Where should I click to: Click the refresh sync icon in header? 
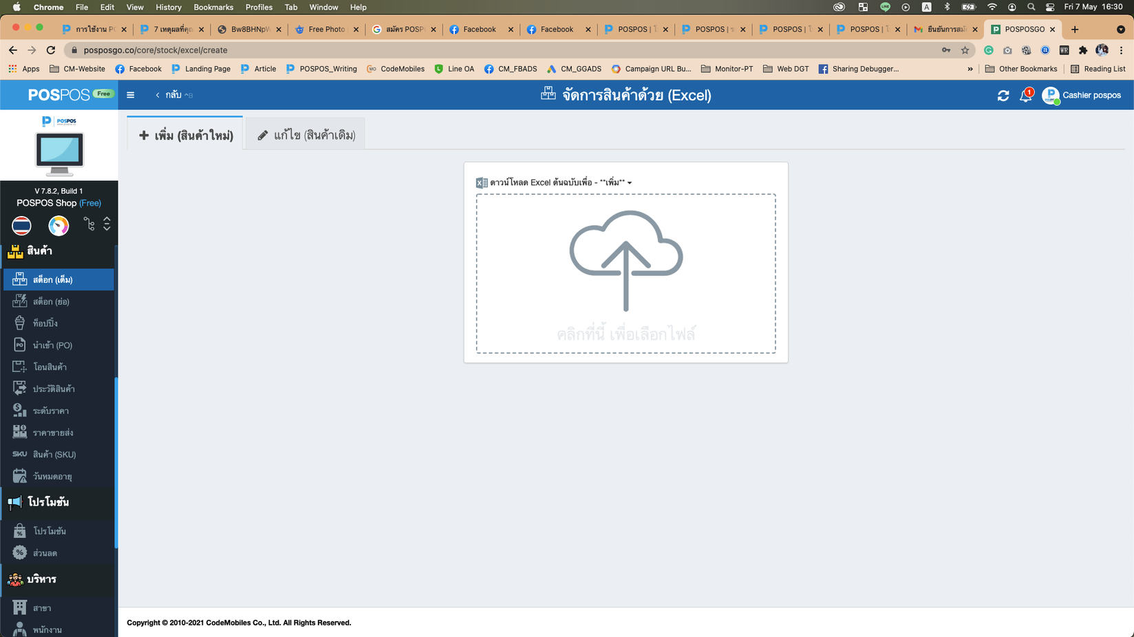1003,96
